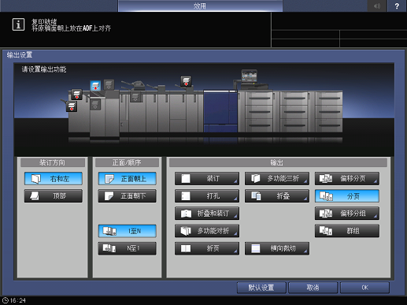
Task: Confirm the settings with OK
Action: coord(364,288)
